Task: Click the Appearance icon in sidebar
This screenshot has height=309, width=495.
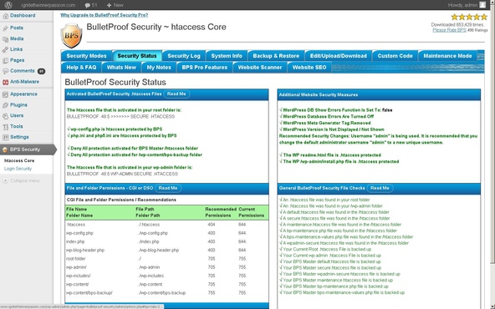Action: (5, 94)
